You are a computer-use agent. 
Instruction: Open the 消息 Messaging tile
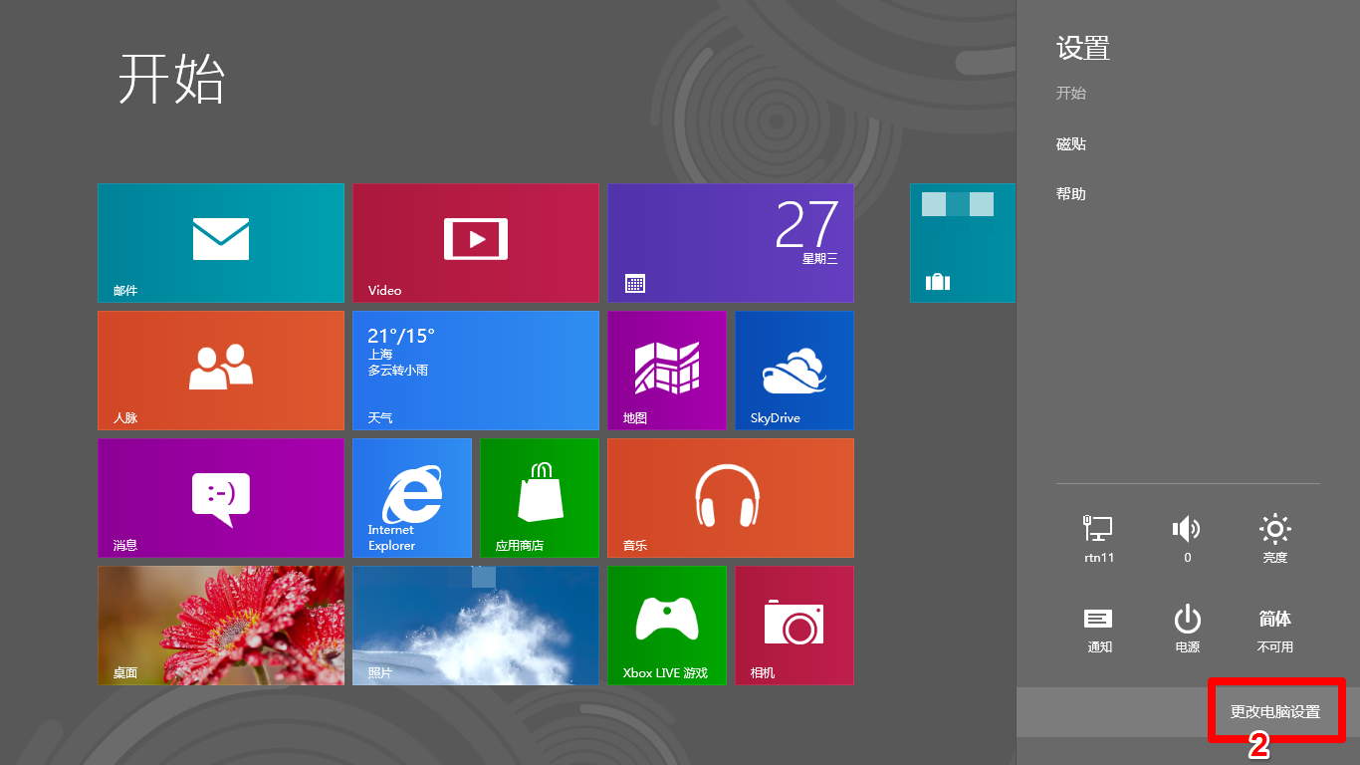coord(221,497)
